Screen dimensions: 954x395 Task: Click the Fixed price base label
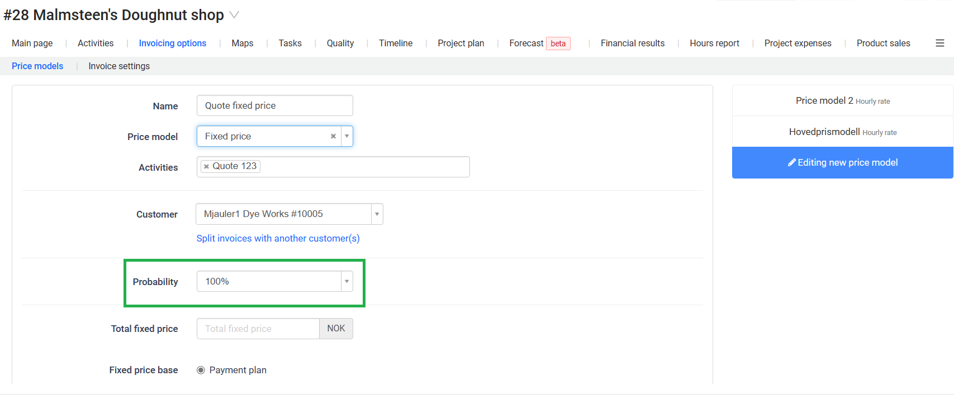pyautogui.click(x=144, y=370)
